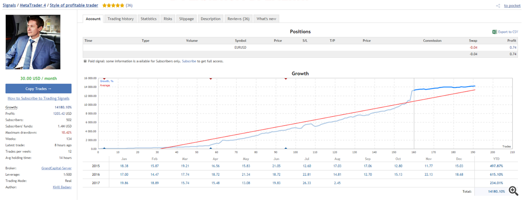Switch to the Slippage tab

pos(187,19)
